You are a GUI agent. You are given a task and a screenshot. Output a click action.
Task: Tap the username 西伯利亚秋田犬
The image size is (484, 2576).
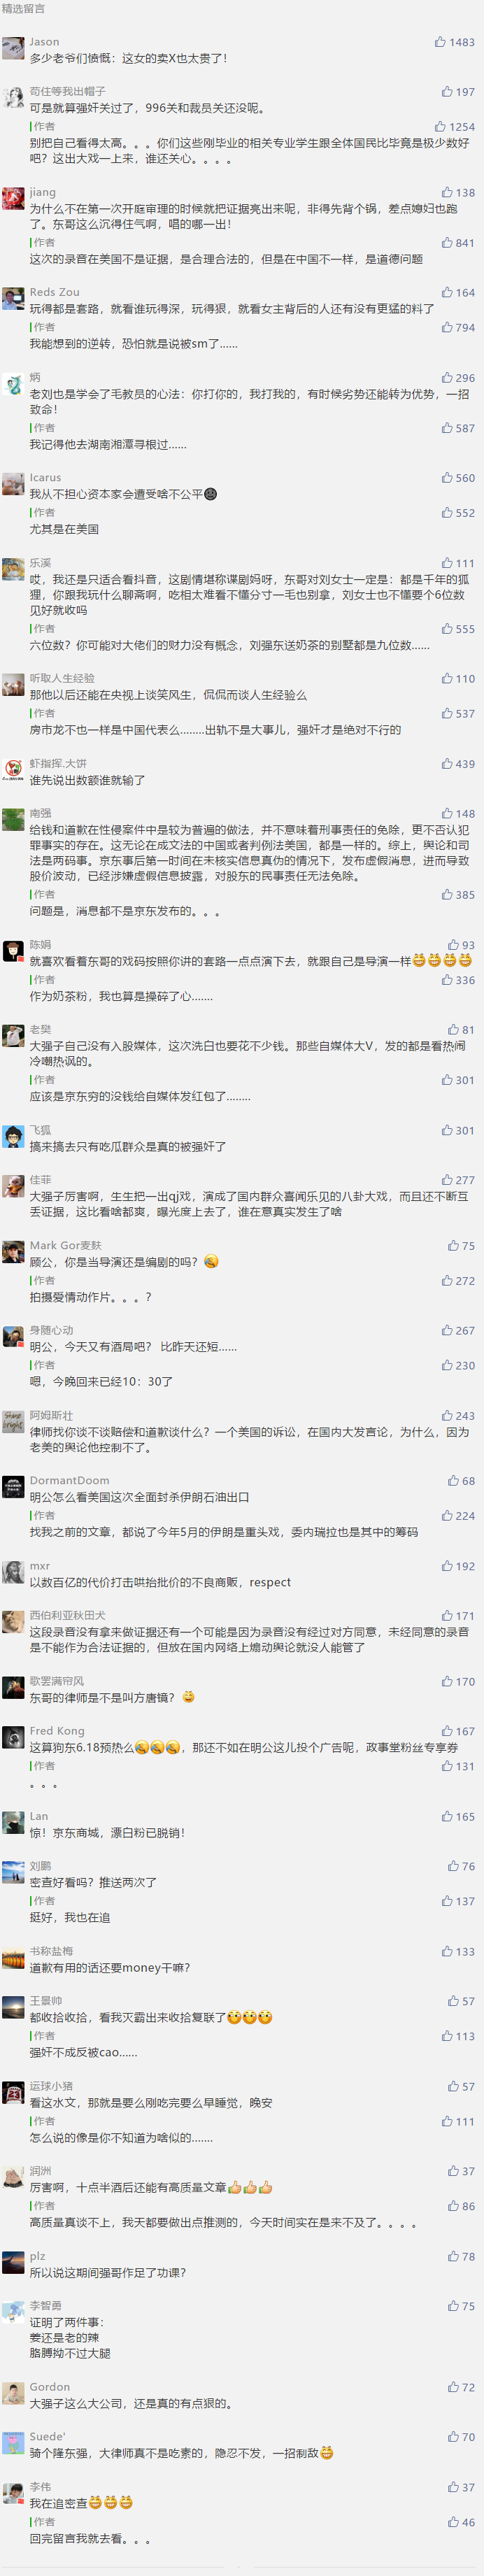tap(67, 1615)
